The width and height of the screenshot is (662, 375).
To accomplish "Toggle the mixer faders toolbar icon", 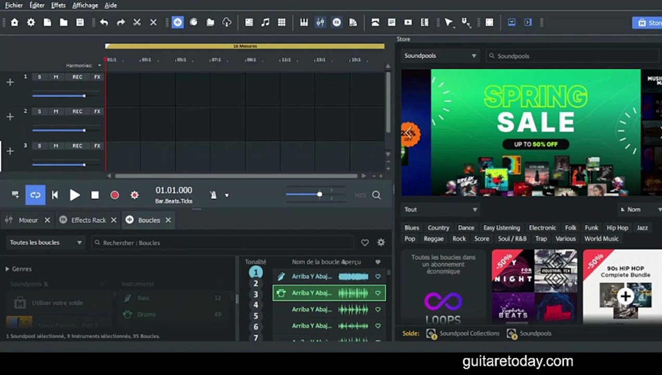I will tap(321, 22).
